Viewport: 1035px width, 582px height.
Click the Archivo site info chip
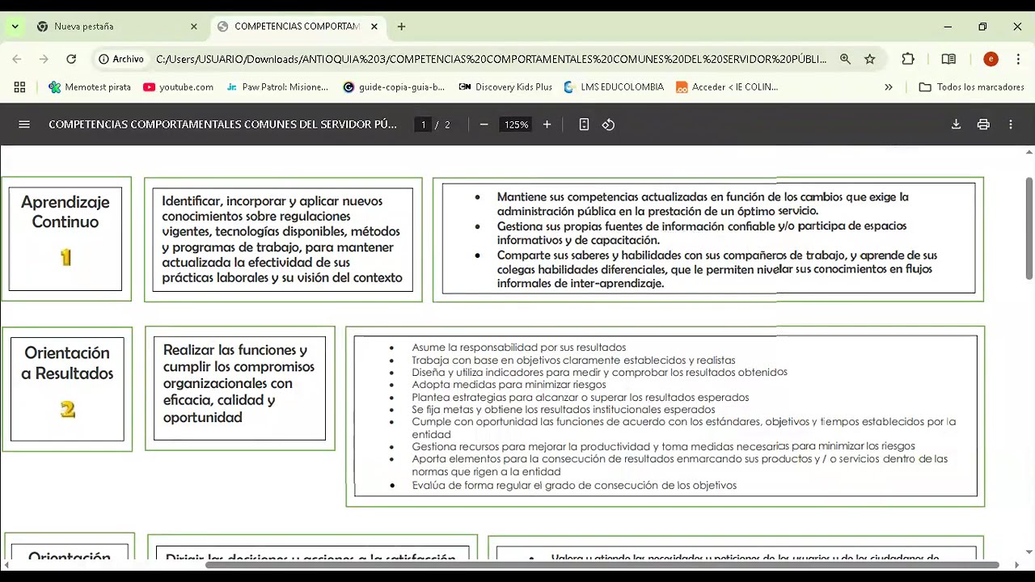121,59
